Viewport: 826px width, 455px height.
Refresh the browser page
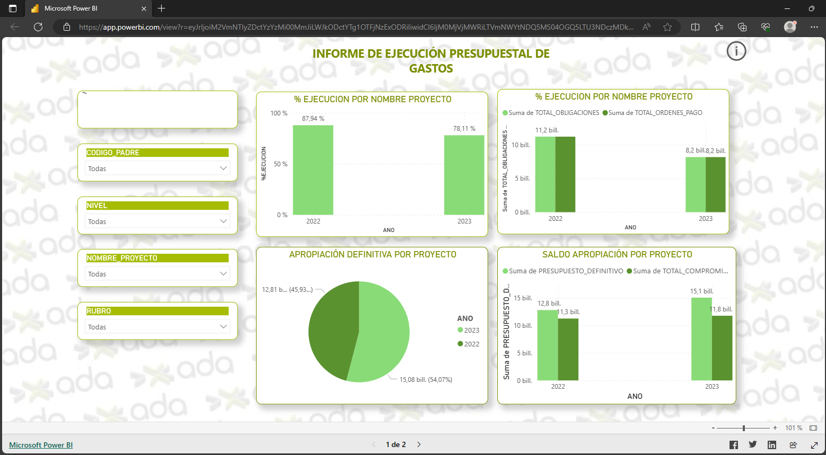pyautogui.click(x=38, y=27)
